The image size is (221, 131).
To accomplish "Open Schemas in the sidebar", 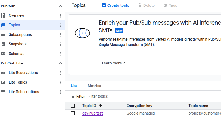I will (16, 54).
